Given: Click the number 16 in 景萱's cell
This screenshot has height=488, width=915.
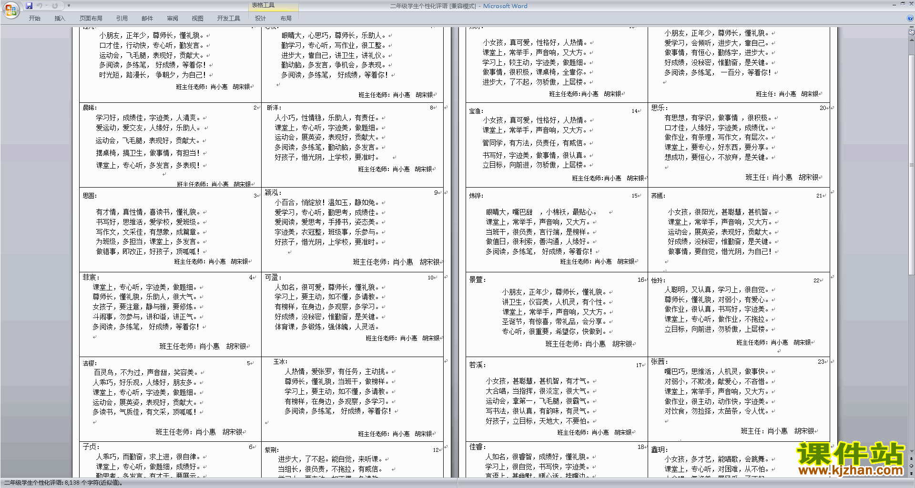Looking at the screenshot, I should click(641, 280).
